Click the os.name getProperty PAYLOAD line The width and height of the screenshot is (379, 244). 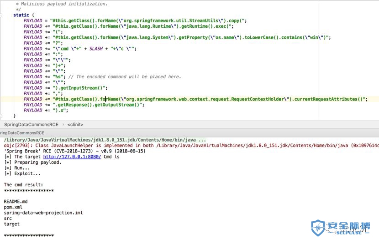click(177, 38)
